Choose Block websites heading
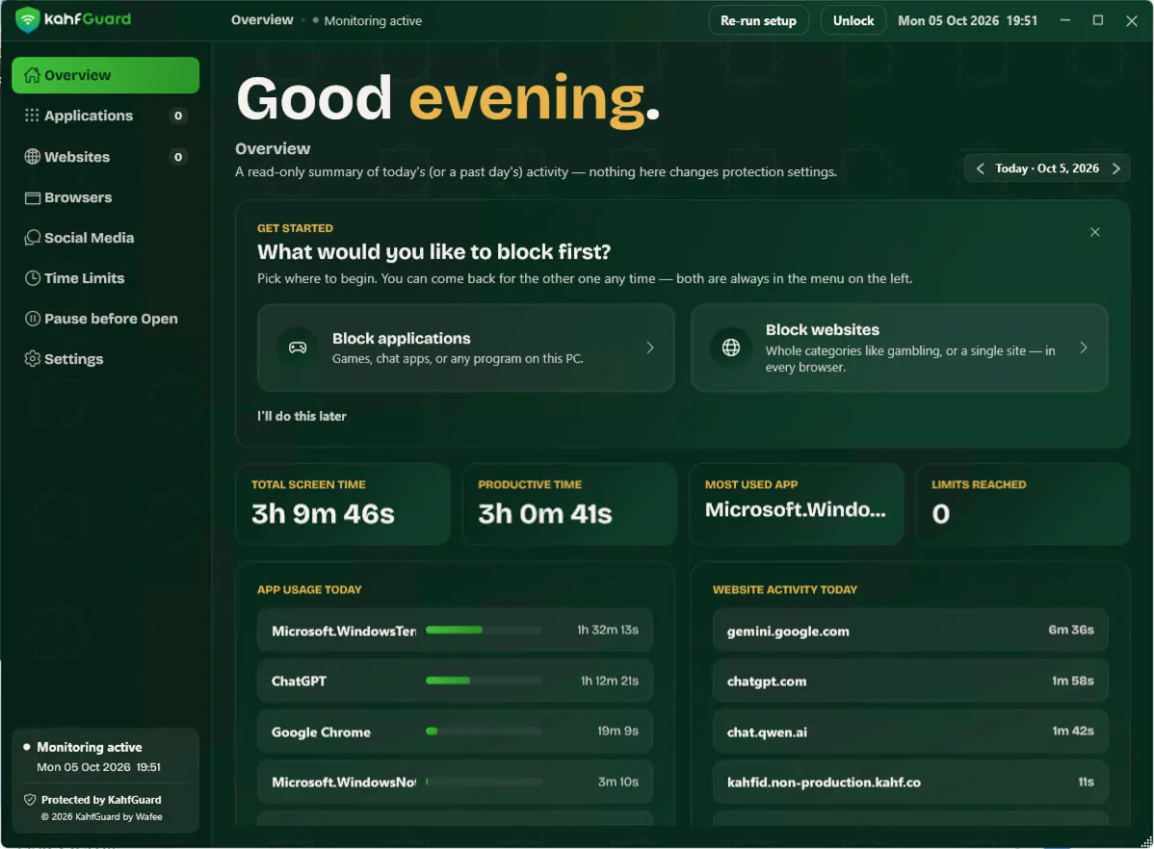1154x849 pixels. pos(822,329)
